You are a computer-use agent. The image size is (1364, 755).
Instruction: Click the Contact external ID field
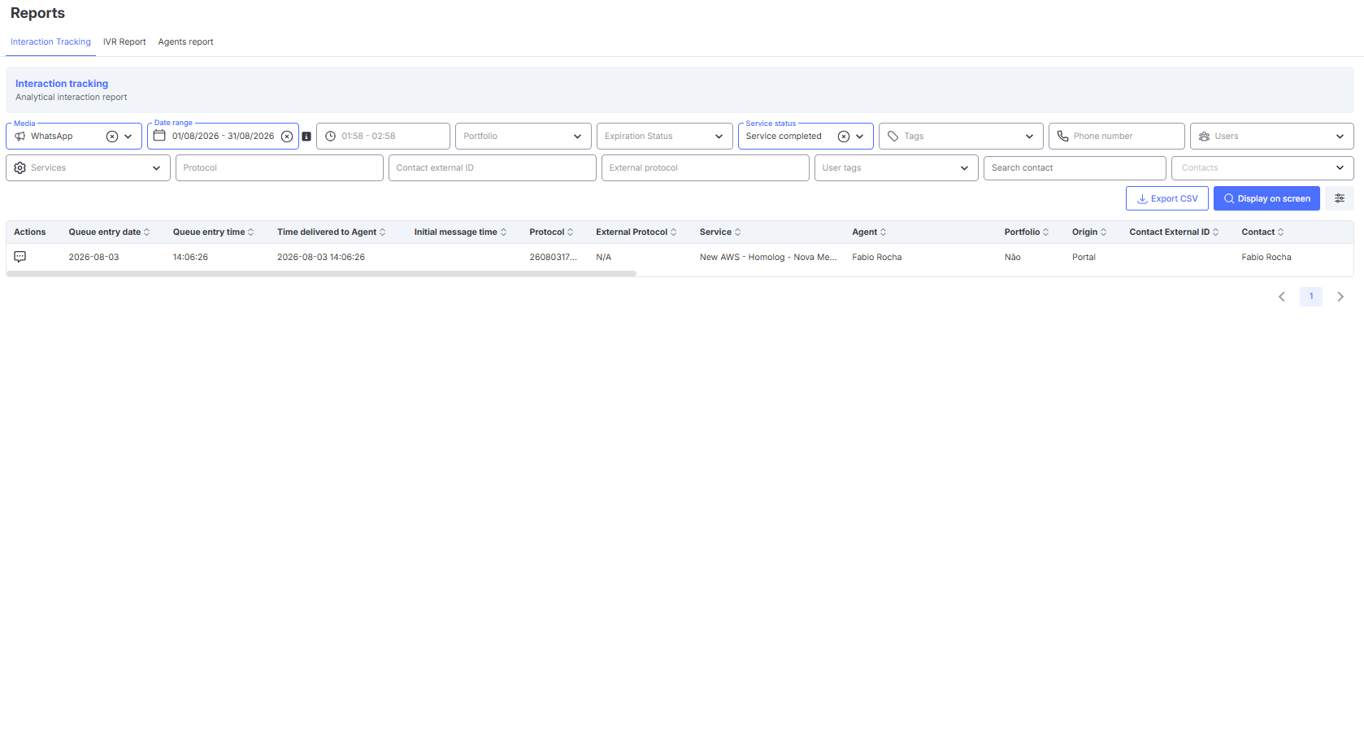[x=493, y=168]
